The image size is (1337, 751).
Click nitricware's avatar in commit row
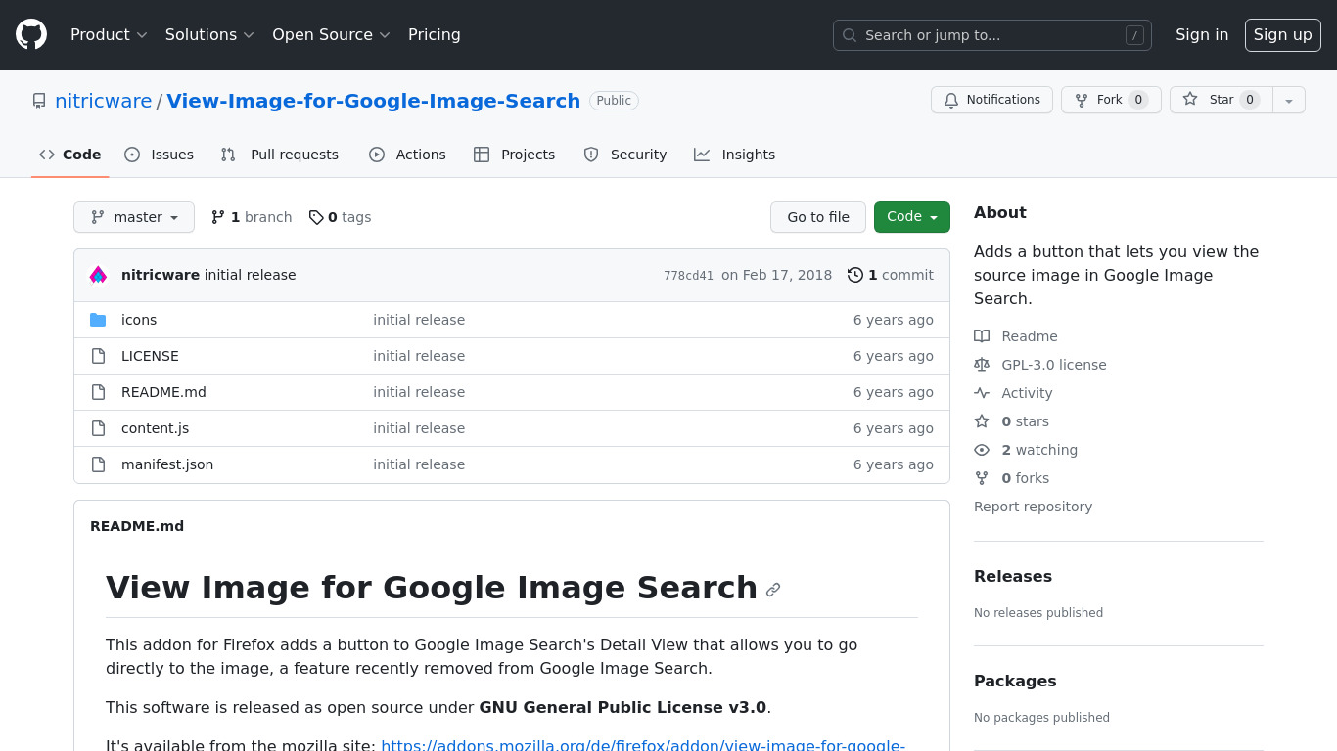98,275
